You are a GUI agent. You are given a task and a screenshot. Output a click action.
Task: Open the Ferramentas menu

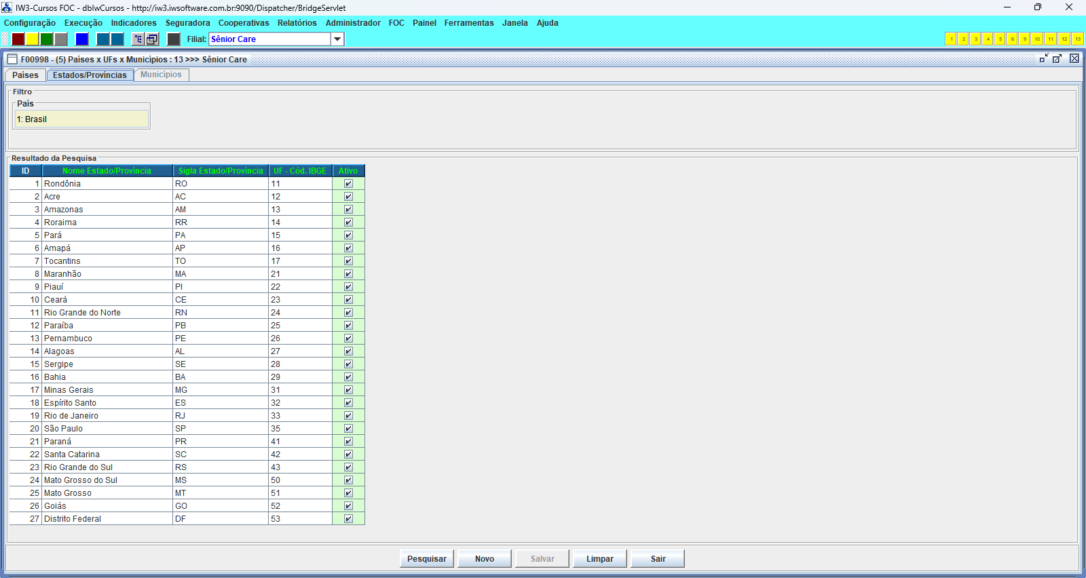(469, 23)
